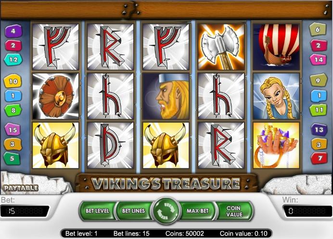Select the olive payline 6 marker on the right
Viewport: 333px width, 239px height.
coord(318,29)
